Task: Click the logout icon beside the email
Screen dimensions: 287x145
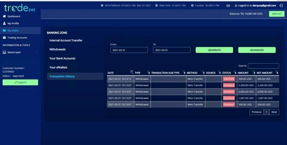Action: (x=281, y=6)
